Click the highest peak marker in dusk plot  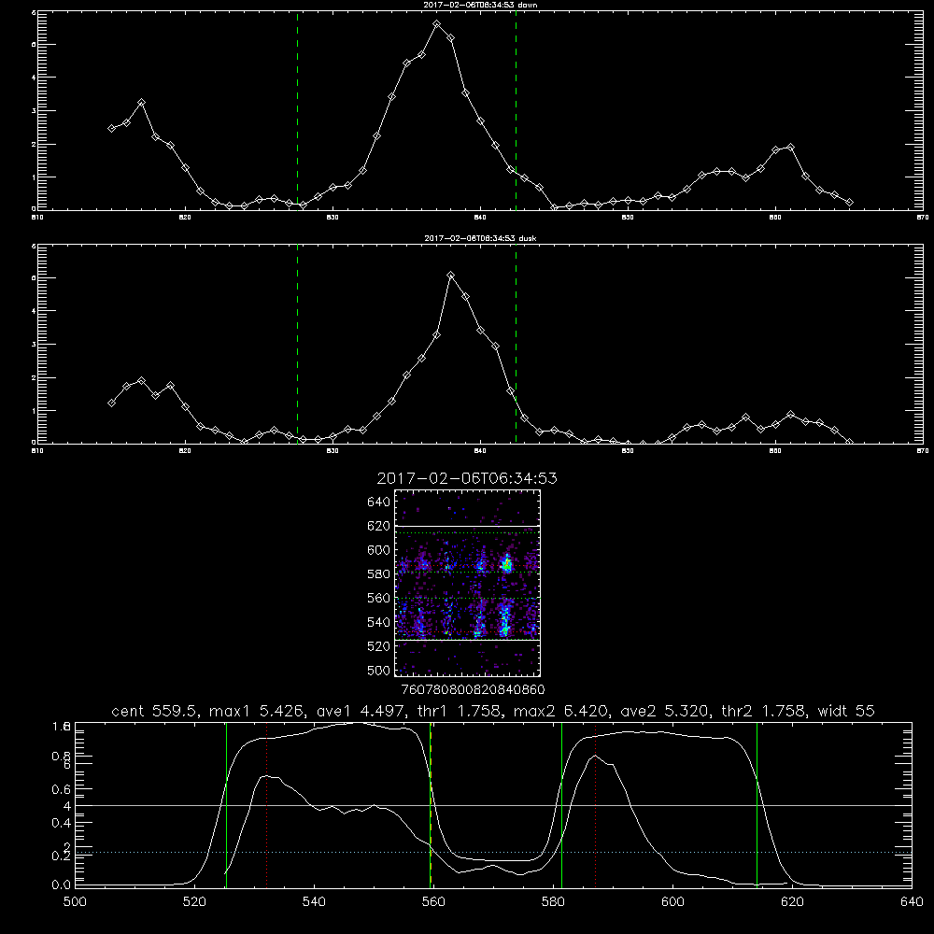pyautogui.click(x=451, y=276)
